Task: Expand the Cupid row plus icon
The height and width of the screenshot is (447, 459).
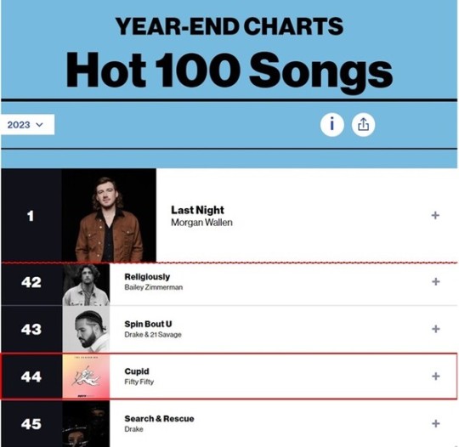Action: click(435, 376)
